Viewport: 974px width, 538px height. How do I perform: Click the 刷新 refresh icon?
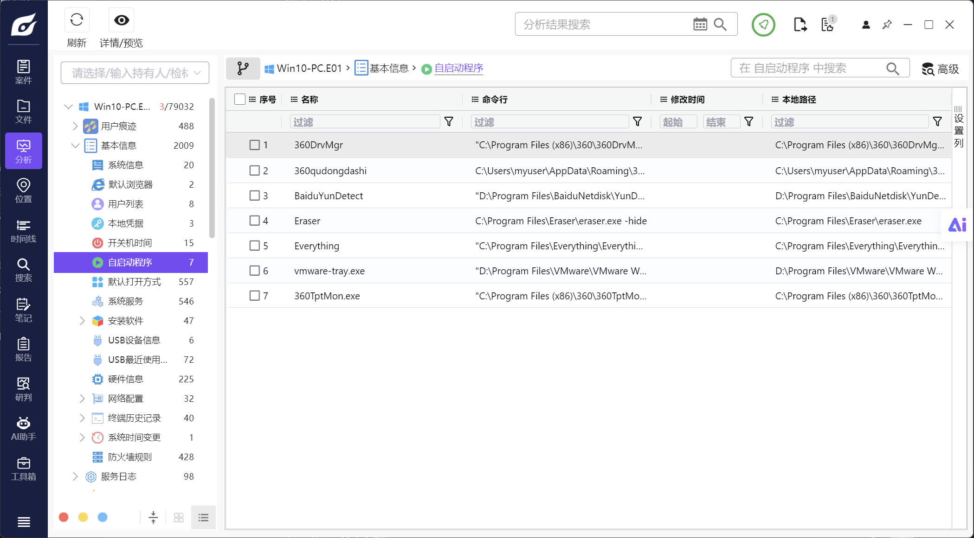pos(77,20)
